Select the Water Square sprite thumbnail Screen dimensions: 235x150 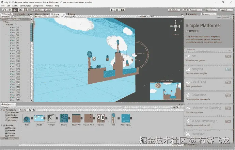tap(126, 118)
